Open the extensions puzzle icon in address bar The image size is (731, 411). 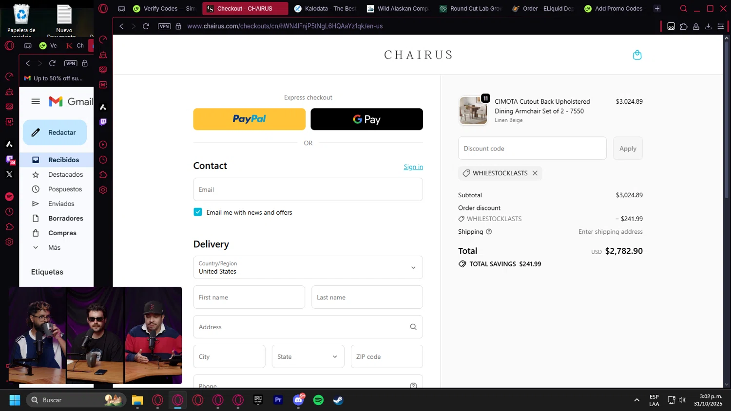pos(684,26)
